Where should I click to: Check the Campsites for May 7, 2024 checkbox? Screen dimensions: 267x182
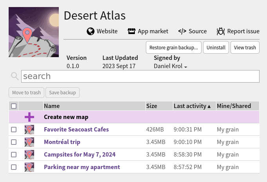(14, 155)
